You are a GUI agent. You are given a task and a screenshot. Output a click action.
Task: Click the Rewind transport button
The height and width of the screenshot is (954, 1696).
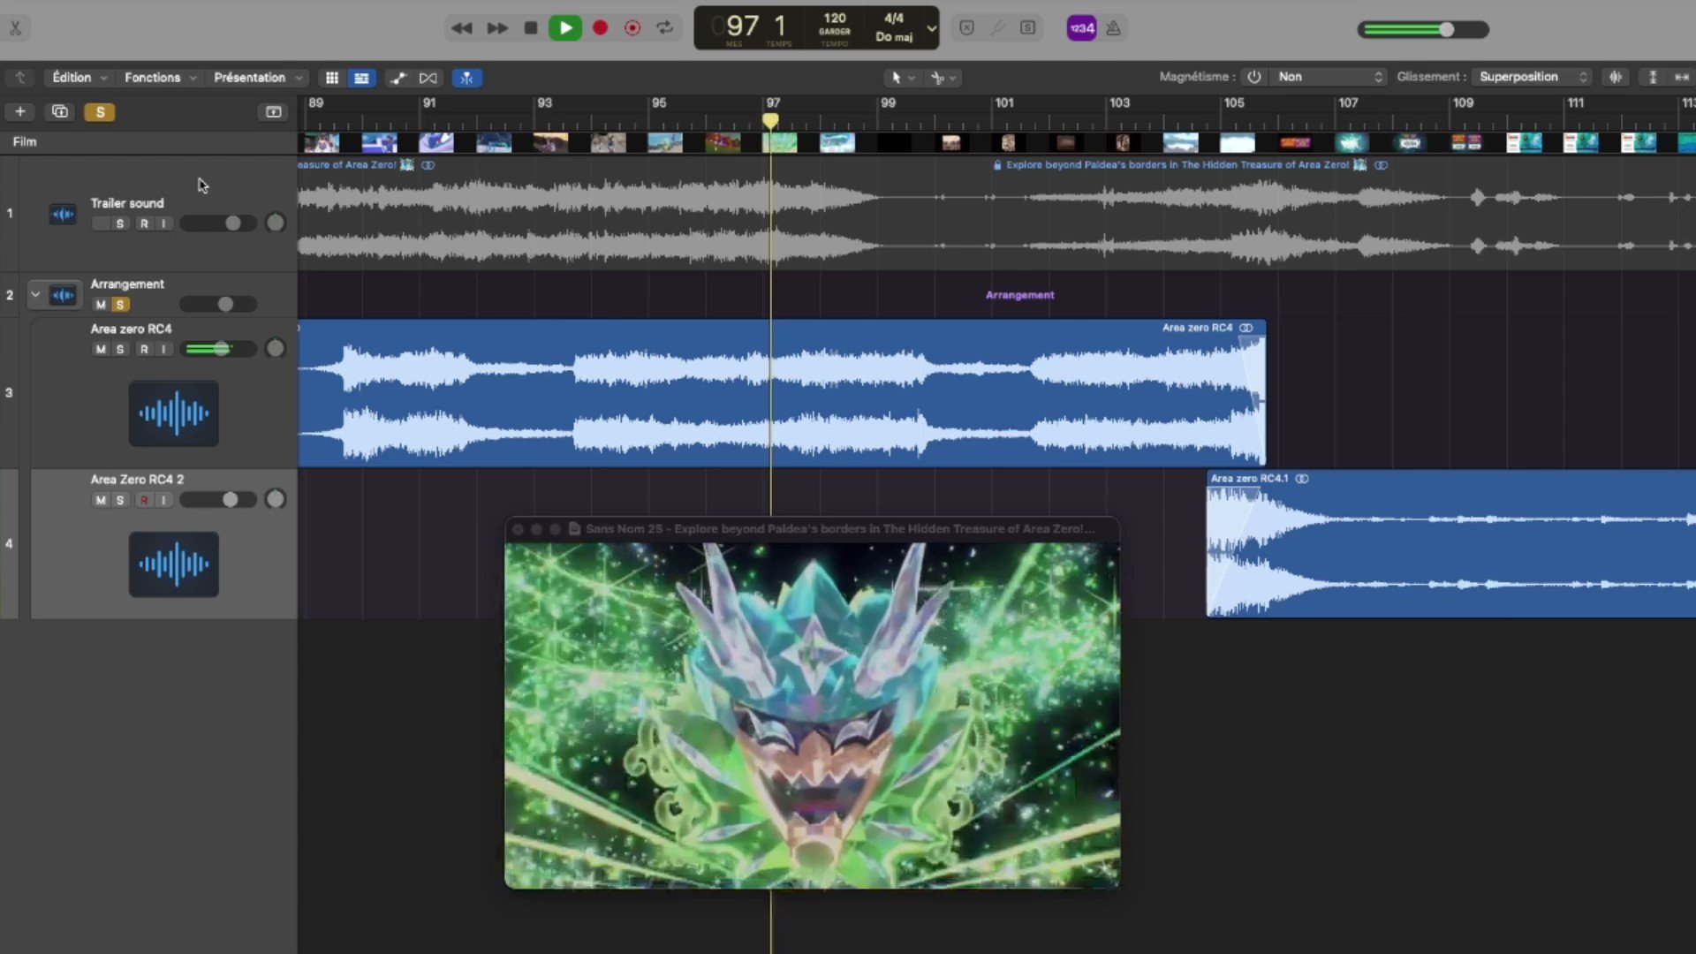click(x=461, y=28)
